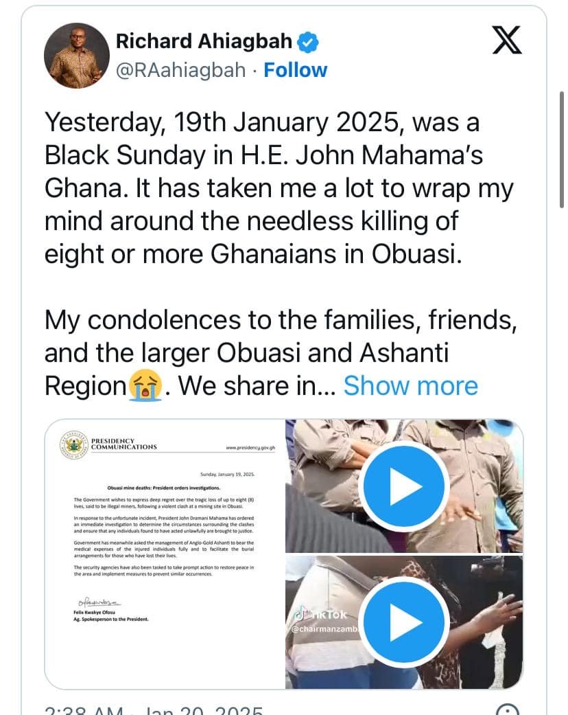Click the TikTok logo watermark on video
Viewport: 568px width, 715px height.
[320, 614]
